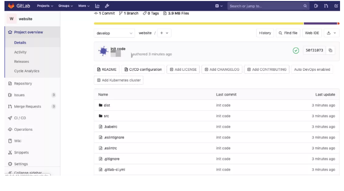Click the History button
The image size is (344, 191).
265,33
